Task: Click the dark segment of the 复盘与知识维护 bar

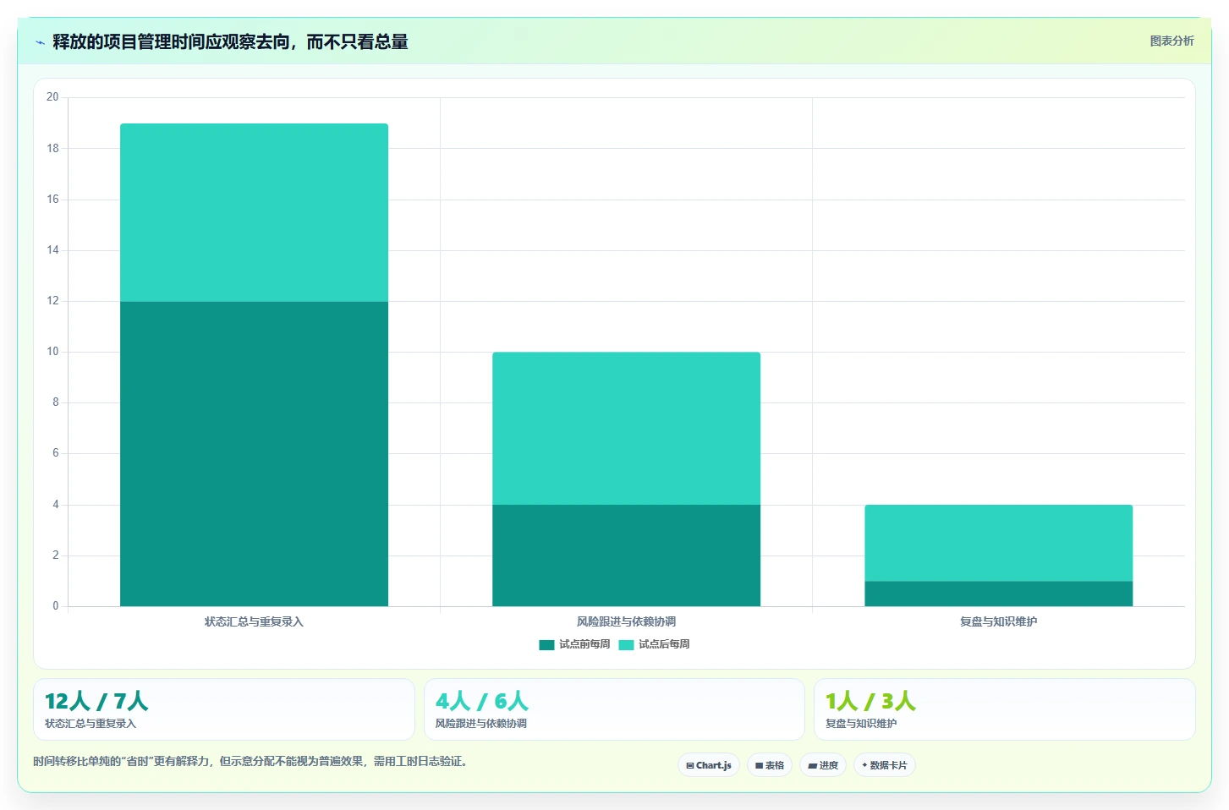Action: click(x=998, y=594)
